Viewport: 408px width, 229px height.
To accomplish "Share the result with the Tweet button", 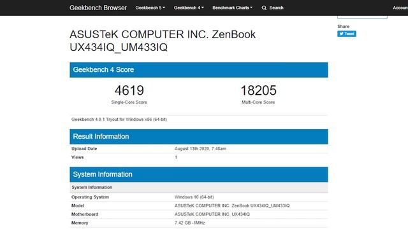I will [347, 34].
